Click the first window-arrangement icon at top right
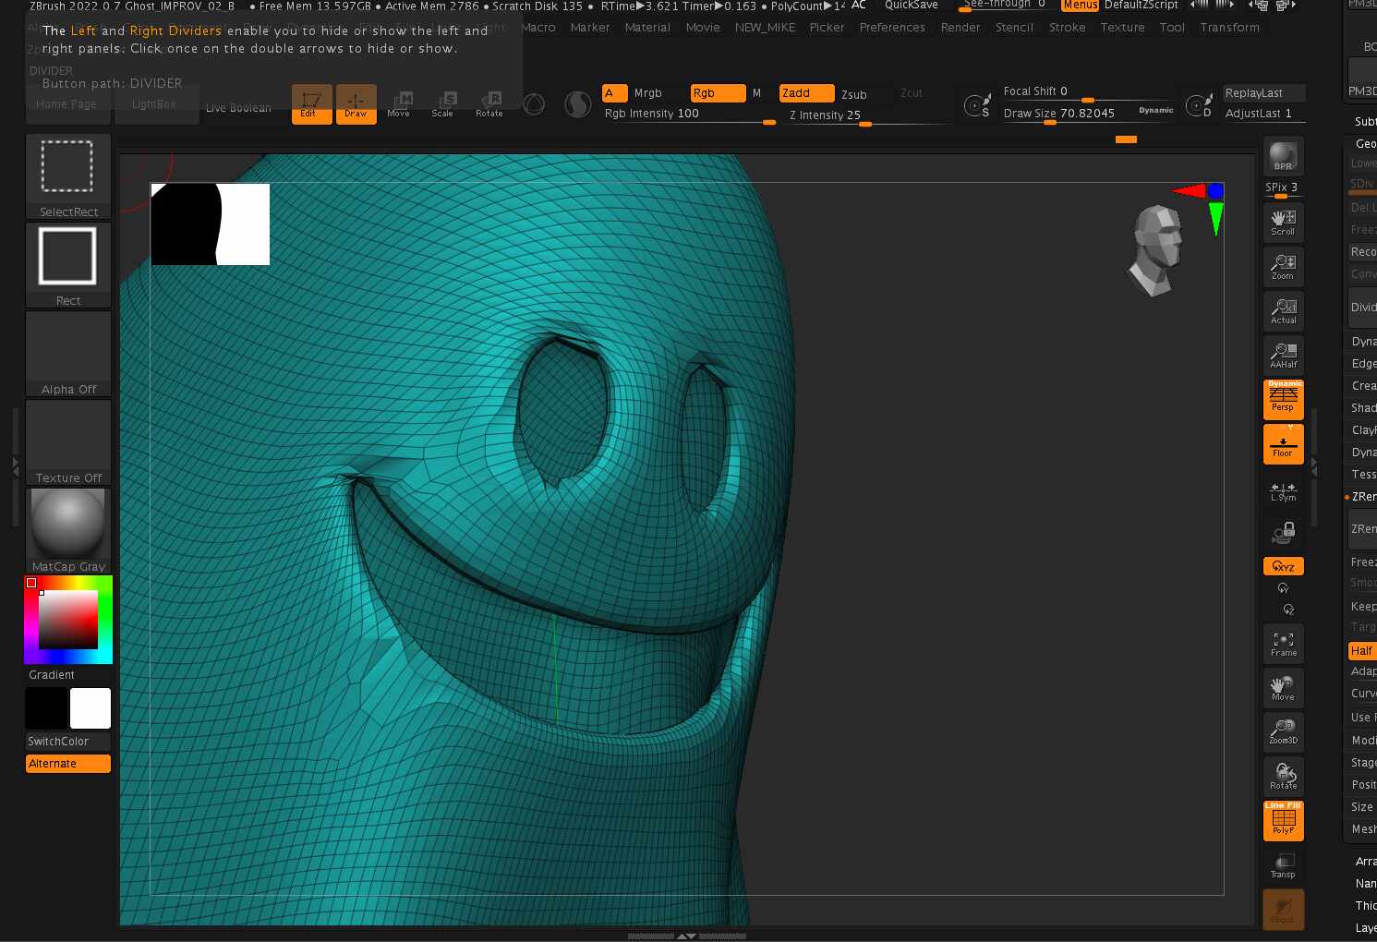The height and width of the screenshot is (942, 1377). [x=1258, y=6]
